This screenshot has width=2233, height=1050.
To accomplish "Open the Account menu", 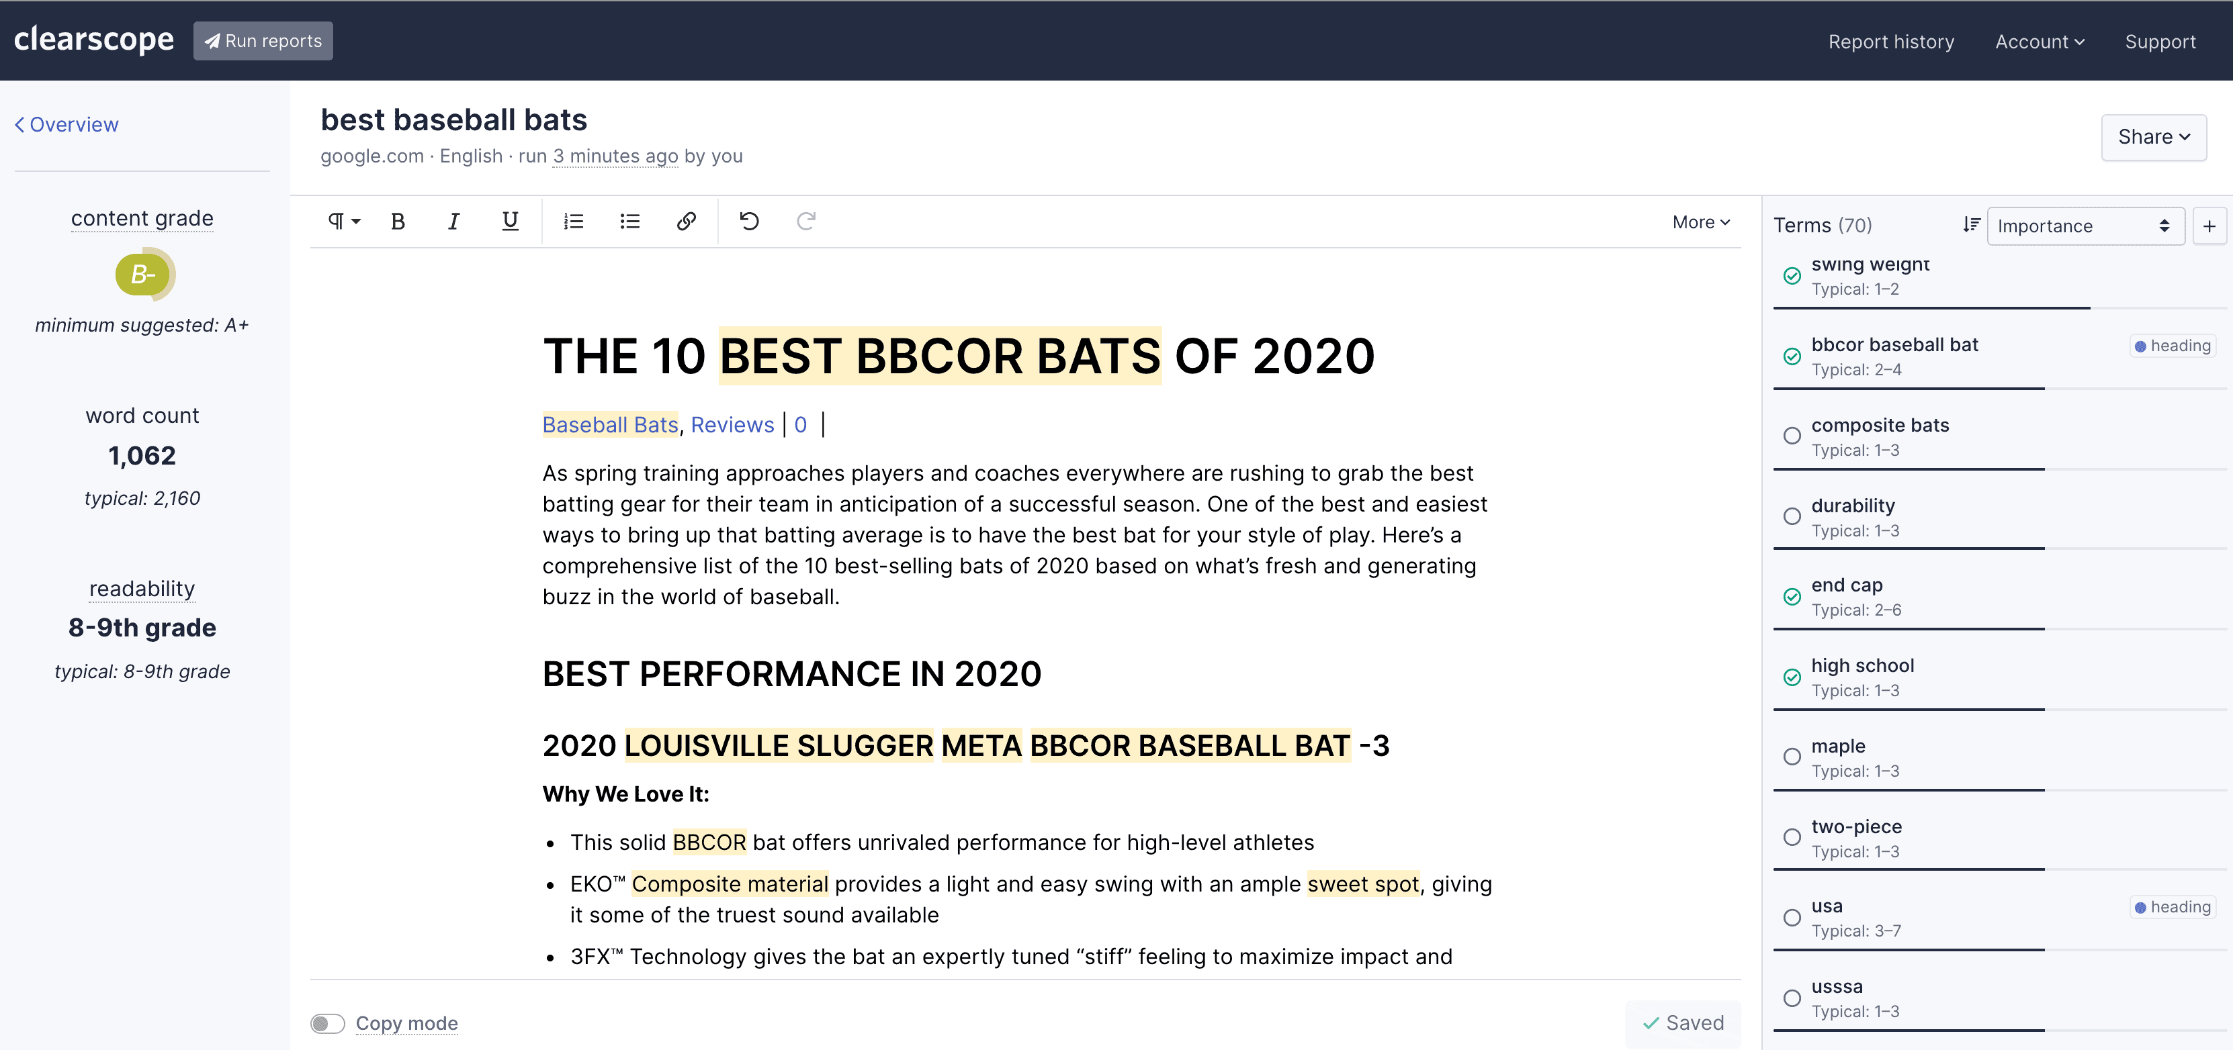I will click(x=2039, y=42).
